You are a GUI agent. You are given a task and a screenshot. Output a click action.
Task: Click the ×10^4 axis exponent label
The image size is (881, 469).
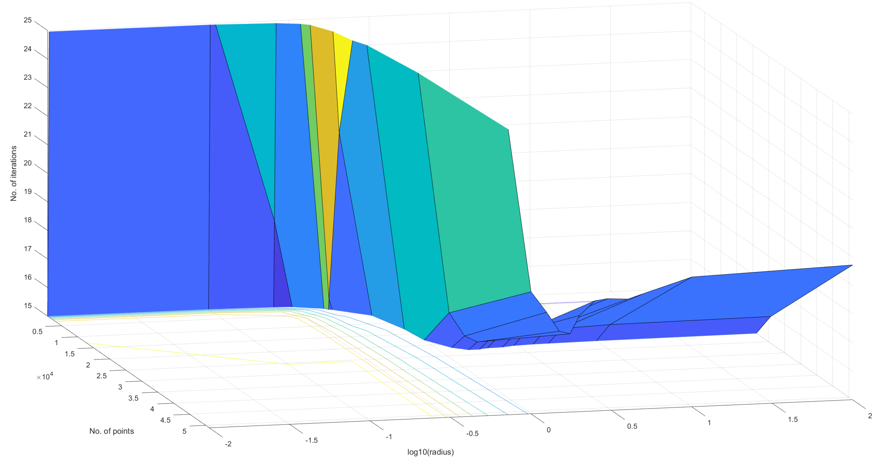45,376
